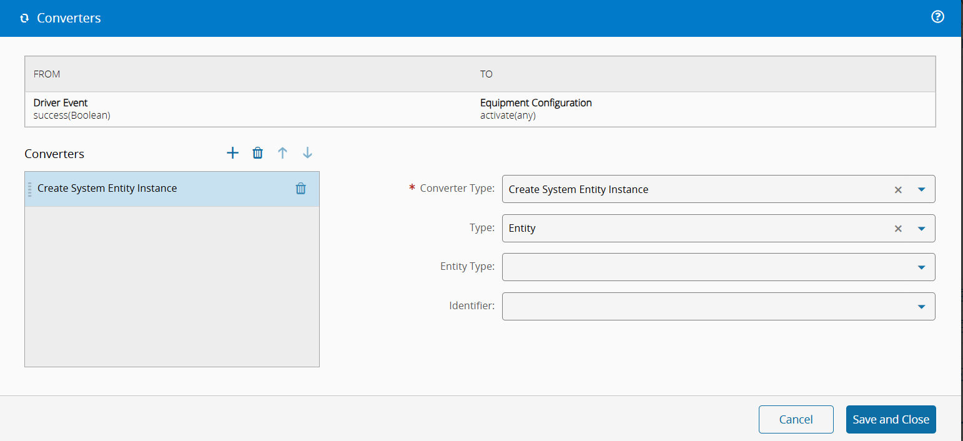The image size is (963, 441).
Task: Click the Converters title bar icon
Action: click(x=24, y=19)
